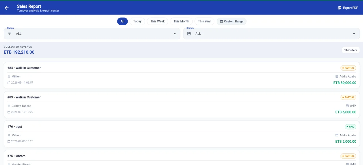
Task: Click PARTIAL status badge on order #75
Action: click(x=348, y=156)
